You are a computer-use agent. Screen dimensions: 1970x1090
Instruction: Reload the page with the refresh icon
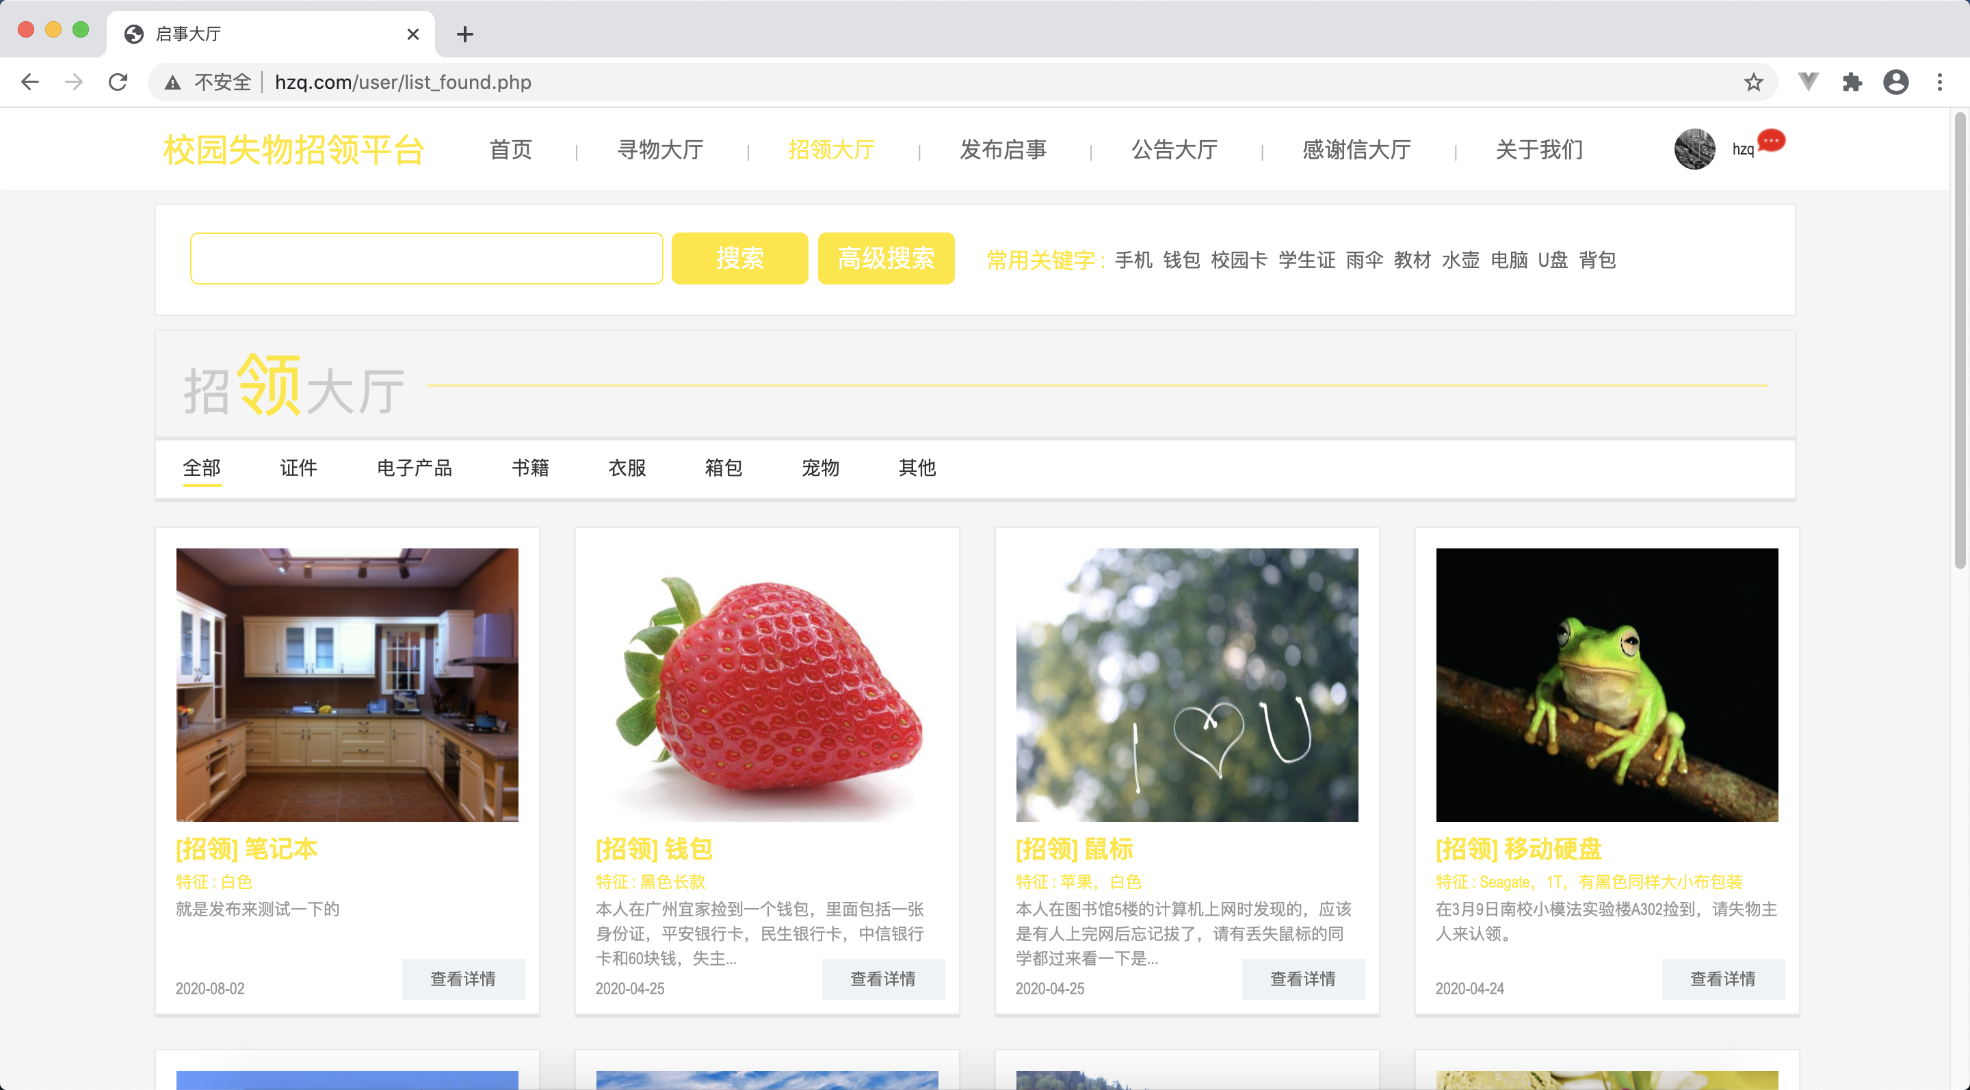coord(118,82)
